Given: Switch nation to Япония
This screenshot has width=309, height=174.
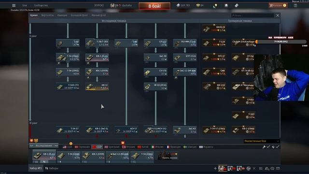Looking at the screenshot, I should point(128,147).
